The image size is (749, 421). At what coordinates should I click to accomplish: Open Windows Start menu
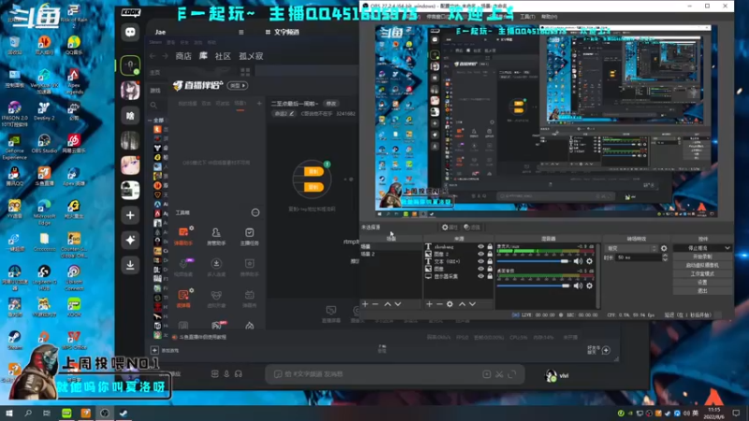(x=9, y=413)
